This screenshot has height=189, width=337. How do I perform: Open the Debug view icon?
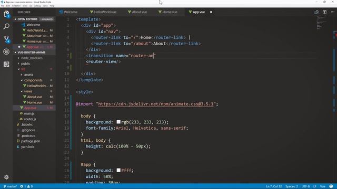point(6,51)
